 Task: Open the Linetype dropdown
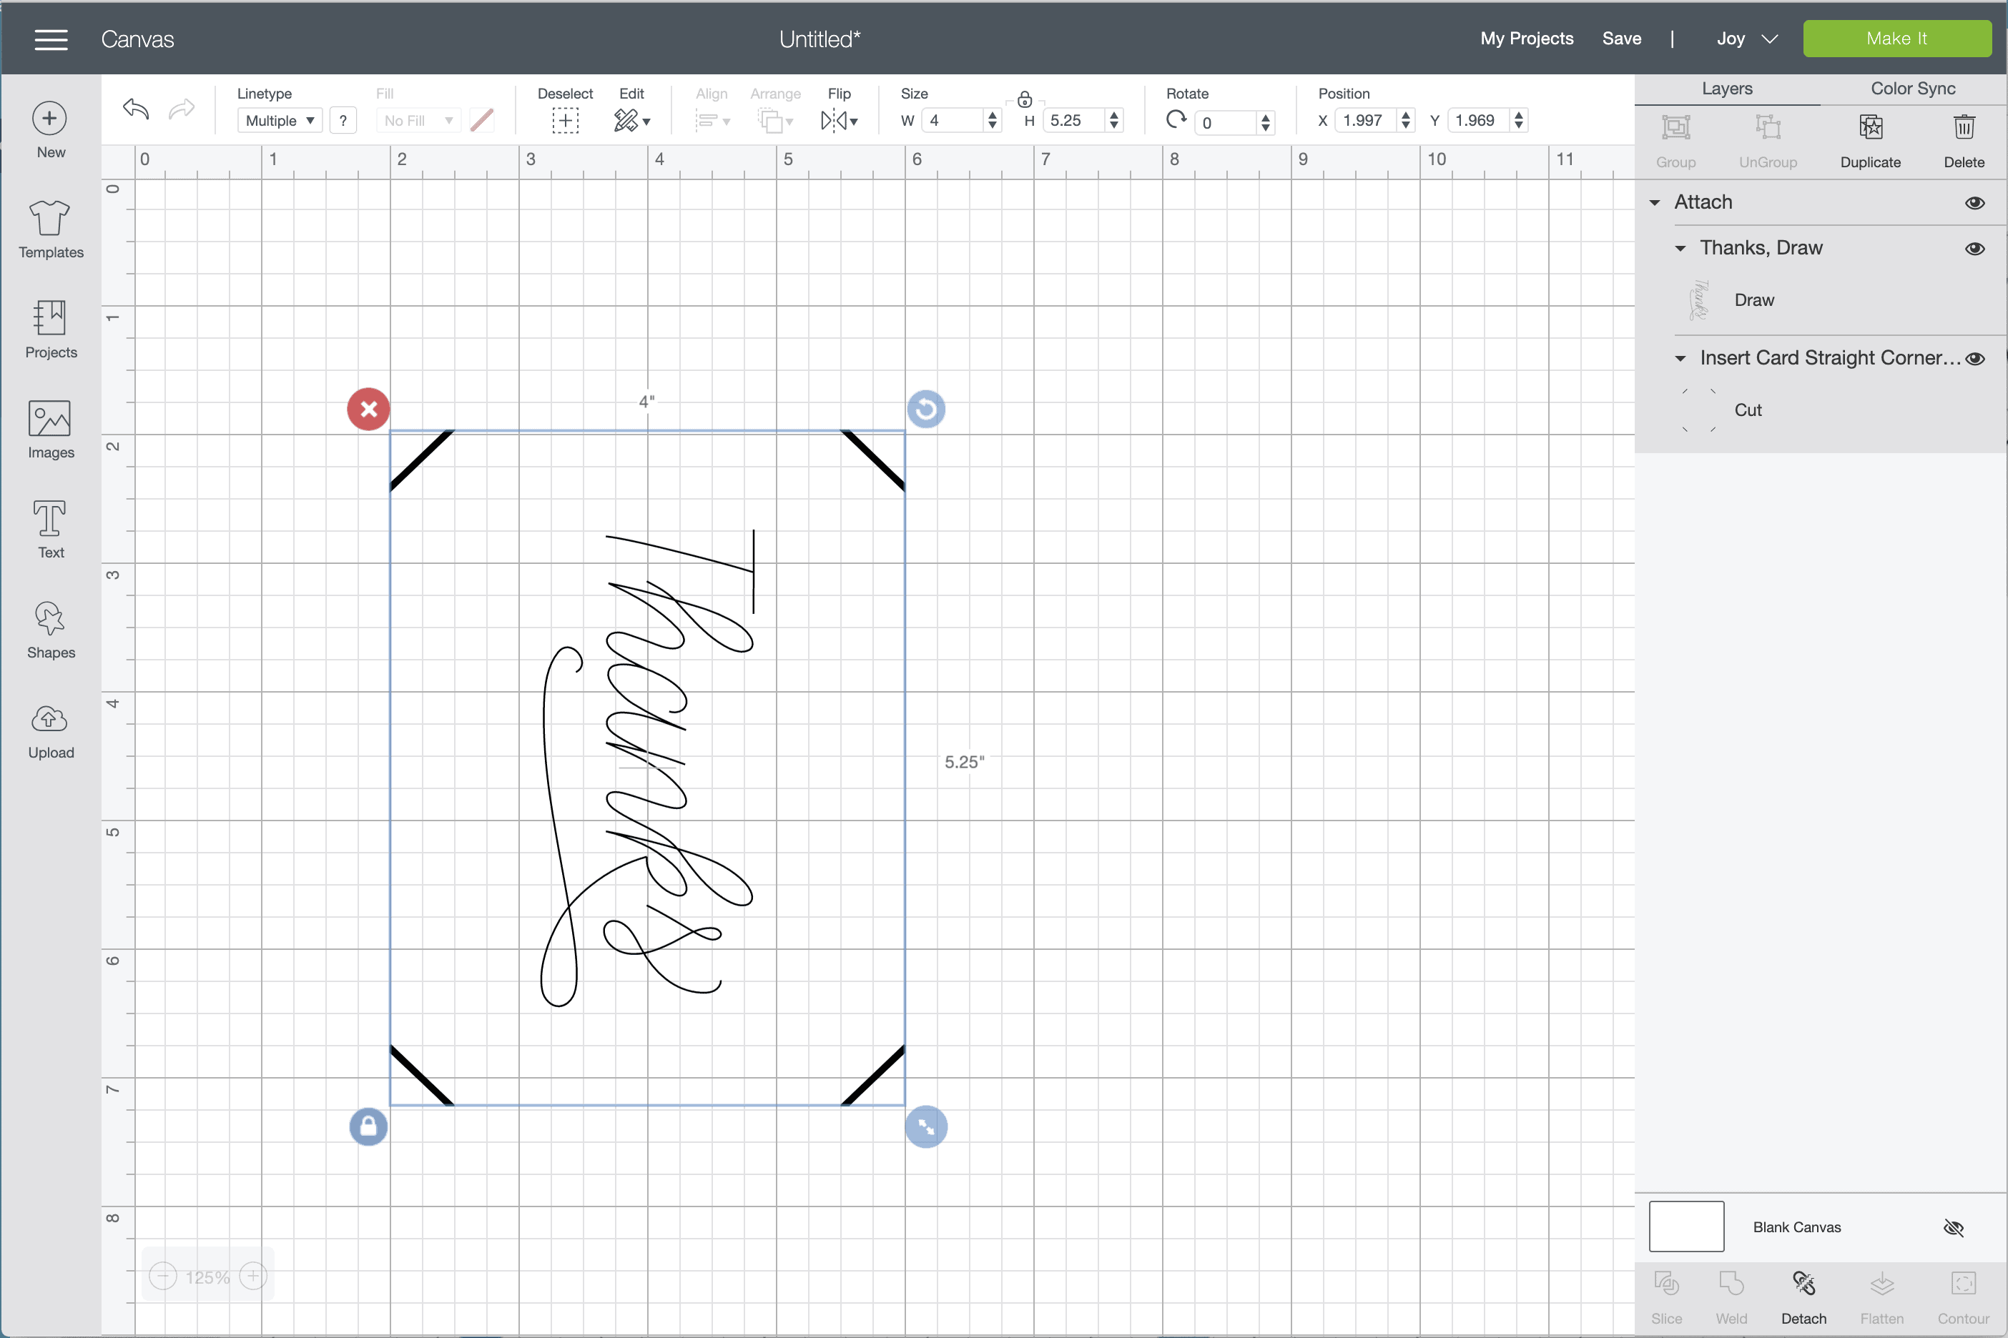279,120
